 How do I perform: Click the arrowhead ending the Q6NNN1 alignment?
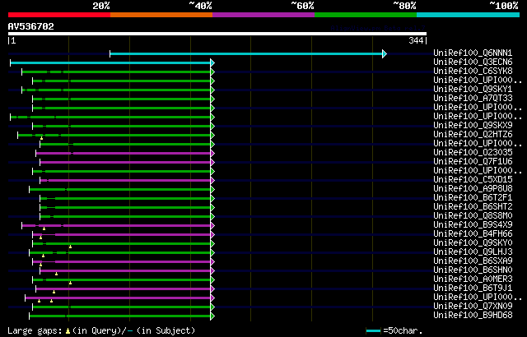(x=385, y=53)
